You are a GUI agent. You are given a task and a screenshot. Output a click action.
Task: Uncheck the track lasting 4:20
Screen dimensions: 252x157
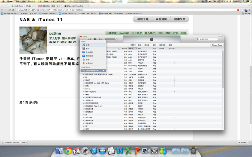click(84, 95)
